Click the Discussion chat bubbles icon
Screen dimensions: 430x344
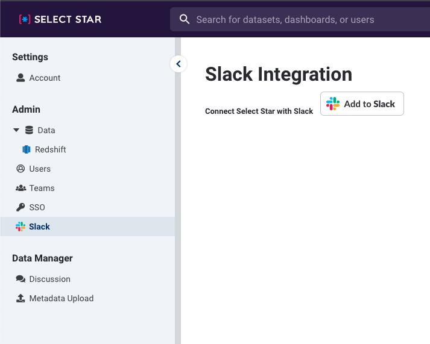point(21,279)
